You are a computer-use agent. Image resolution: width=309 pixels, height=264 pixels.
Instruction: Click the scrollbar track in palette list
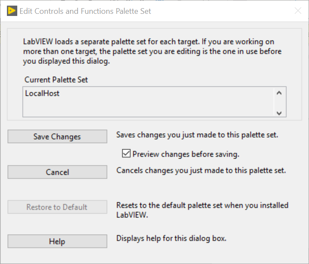(x=279, y=104)
